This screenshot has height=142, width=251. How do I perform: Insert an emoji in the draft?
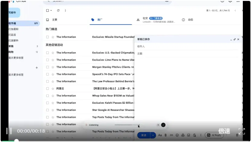pyautogui.click(x=177, y=135)
